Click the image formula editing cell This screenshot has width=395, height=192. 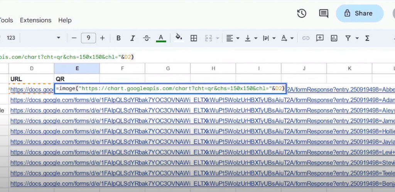[x=170, y=89]
